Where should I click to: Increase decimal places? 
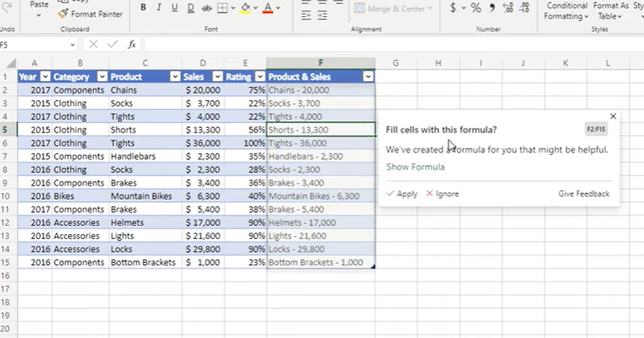coord(508,7)
